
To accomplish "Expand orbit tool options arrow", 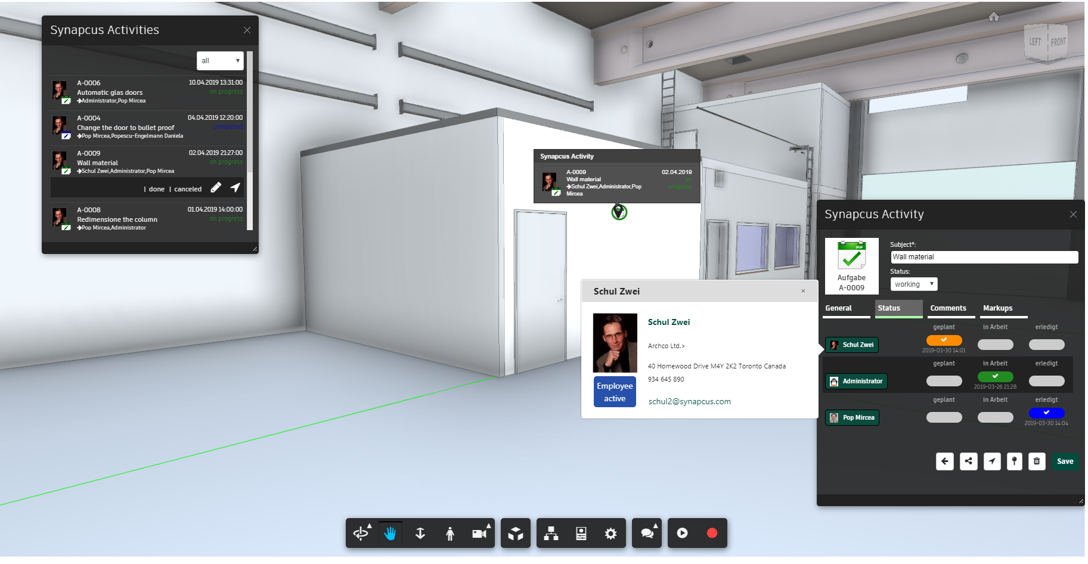I will [x=370, y=525].
